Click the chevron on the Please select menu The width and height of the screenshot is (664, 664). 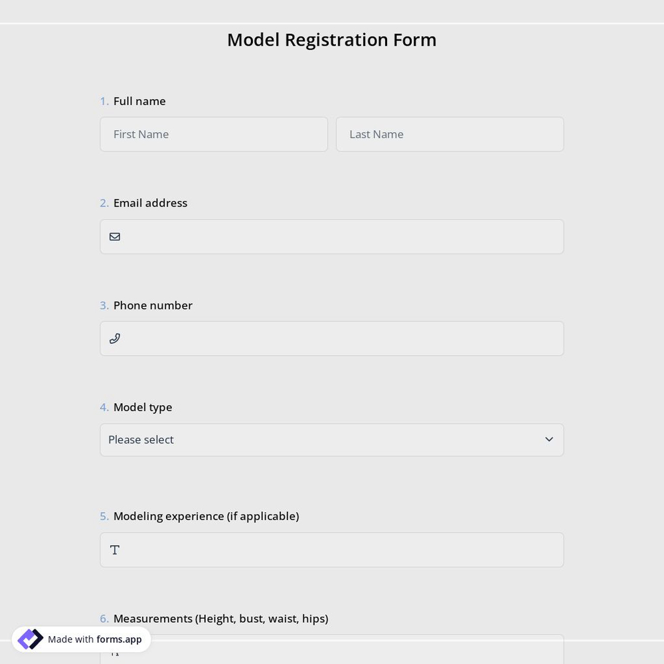(x=549, y=439)
